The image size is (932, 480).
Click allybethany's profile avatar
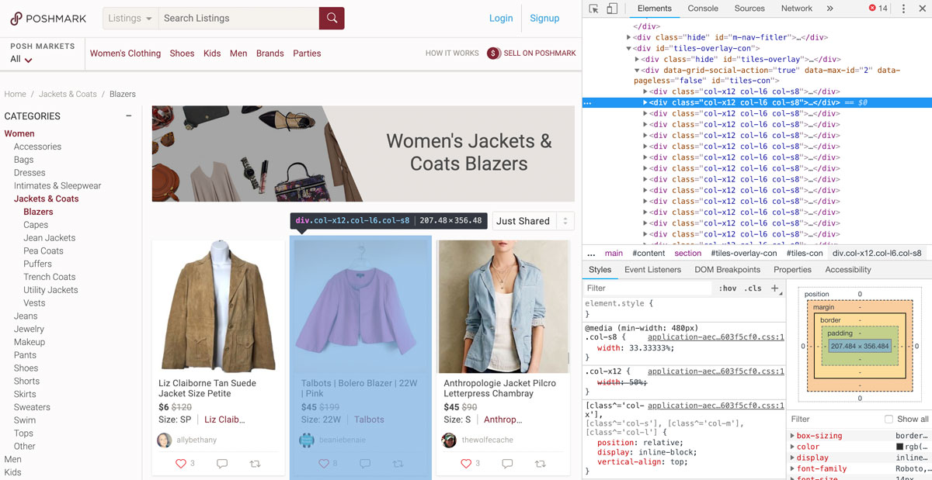(x=165, y=440)
